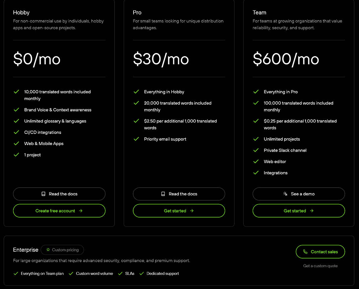The width and height of the screenshot is (359, 289).
Task: Select the Team plan title
Action: tap(259, 12)
